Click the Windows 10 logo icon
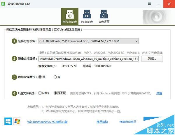The height and width of the screenshot is (135, 175). click(x=8, y=121)
